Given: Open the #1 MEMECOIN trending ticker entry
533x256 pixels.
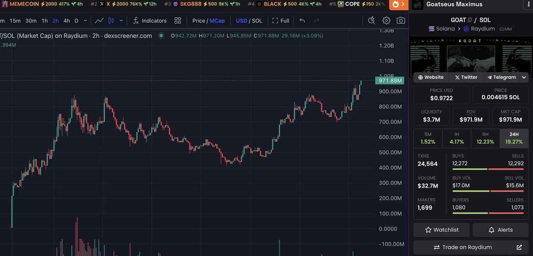Looking at the screenshot, I should 41,4.
